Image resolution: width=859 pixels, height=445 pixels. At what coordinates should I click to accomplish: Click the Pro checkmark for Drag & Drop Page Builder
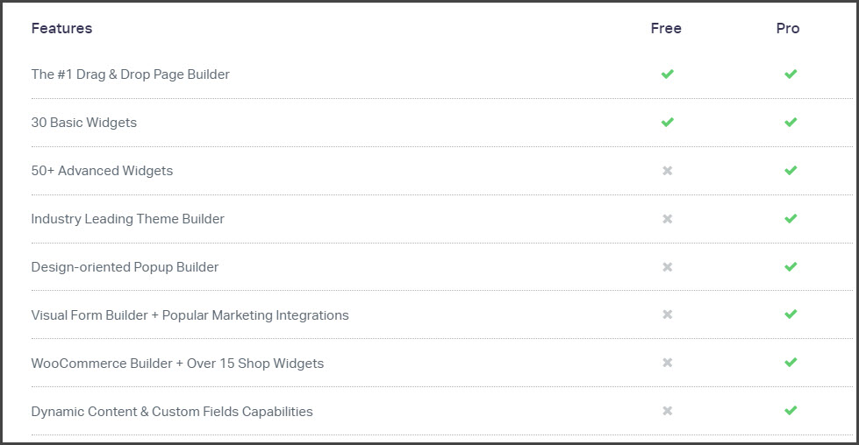(x=791, y=74)
